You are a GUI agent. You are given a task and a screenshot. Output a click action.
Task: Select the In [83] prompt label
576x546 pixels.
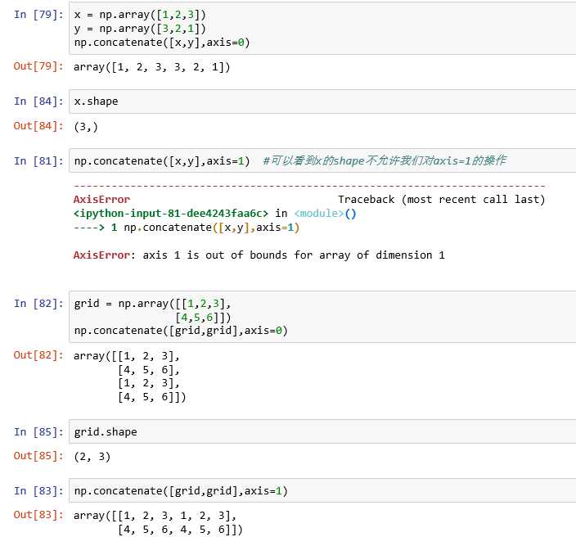(x=38, y=491)
